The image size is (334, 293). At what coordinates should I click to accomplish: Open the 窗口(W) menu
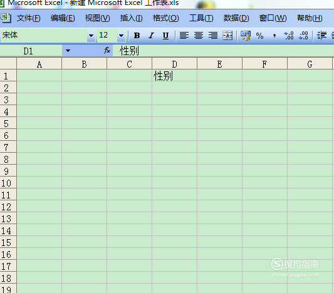[x=273, y=18]
